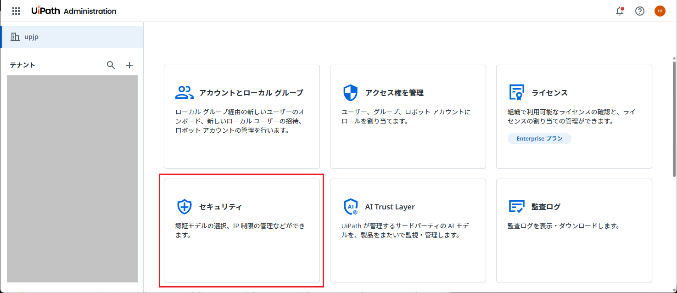This screenshot has height=293, width=677.
Task: Click the people icon on Accounts card
Action: click(x=185, y=92)
